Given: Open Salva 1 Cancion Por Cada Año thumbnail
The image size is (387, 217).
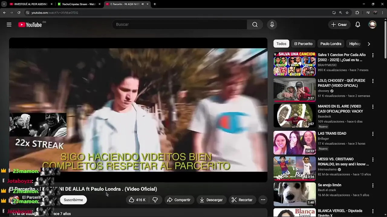Looking at the screenshot, I should (x=294, y=64).
